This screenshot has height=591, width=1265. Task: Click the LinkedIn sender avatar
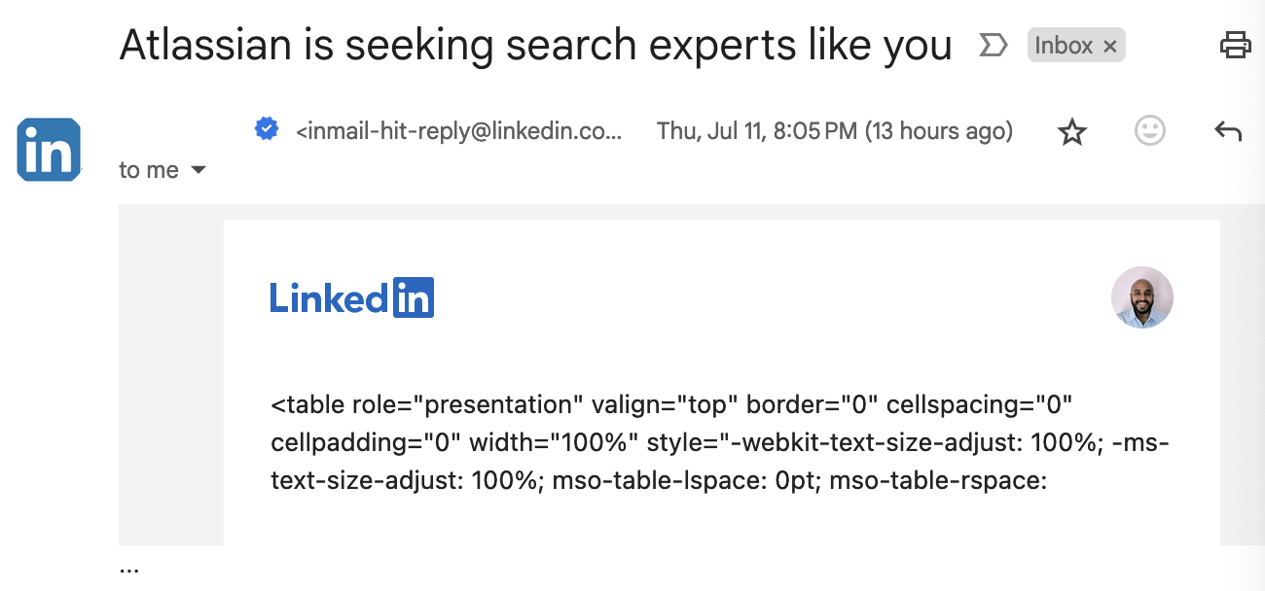pyautogui.click(x=49, y=150)
